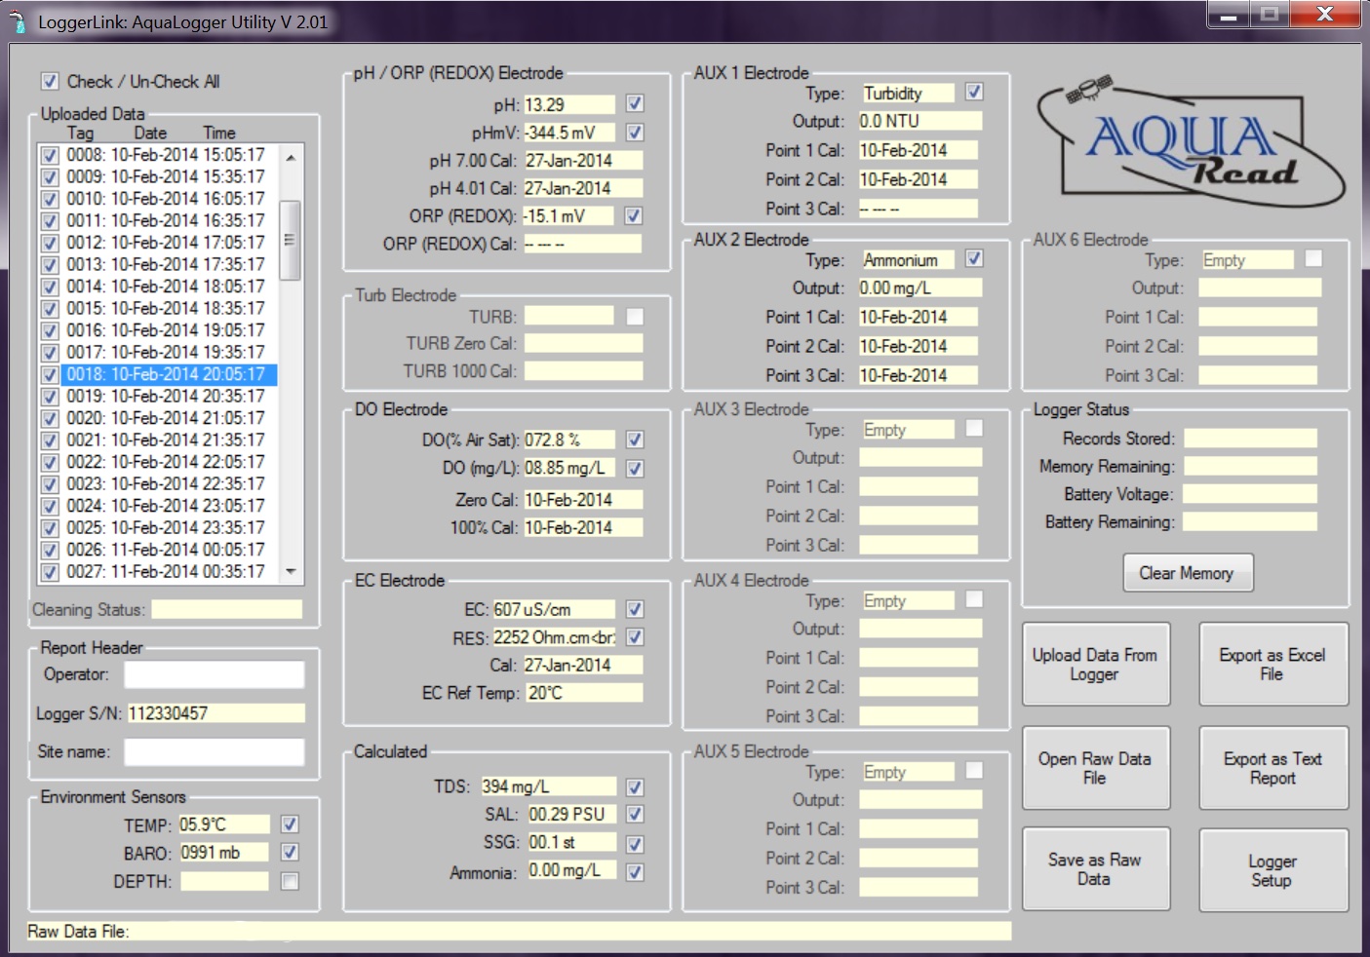
Task: Click the AquaRead logo image
Action: 1191,142
